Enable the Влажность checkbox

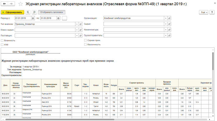2,40
